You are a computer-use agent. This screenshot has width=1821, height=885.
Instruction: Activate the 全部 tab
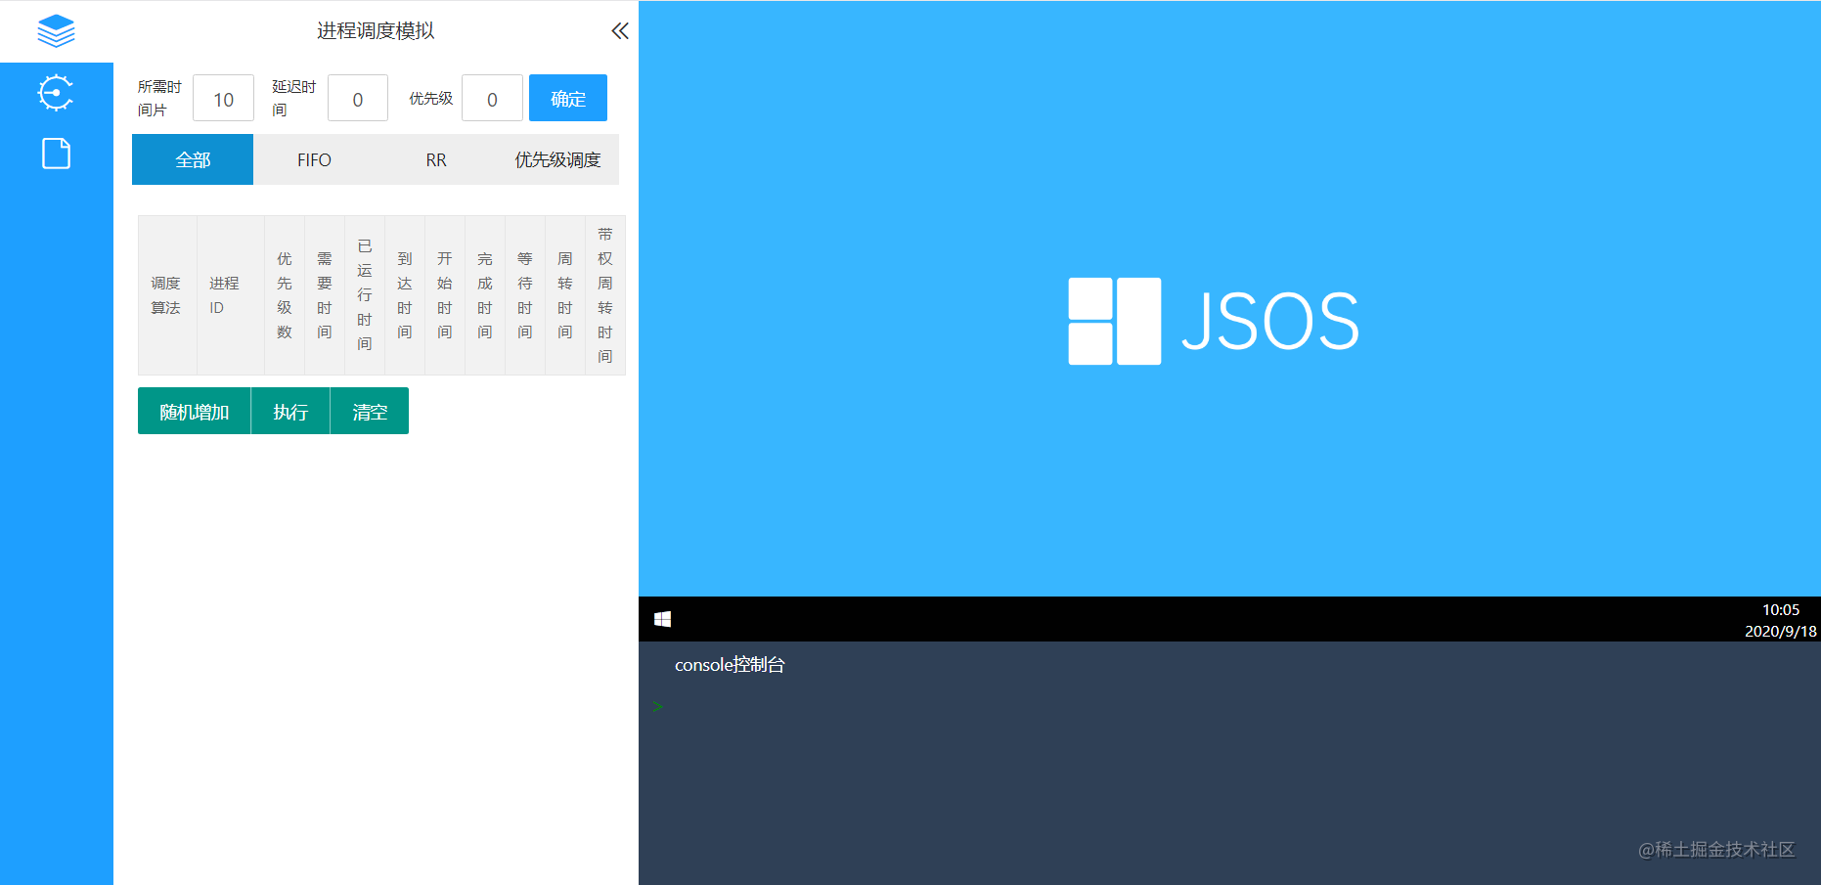pos(192,159)
